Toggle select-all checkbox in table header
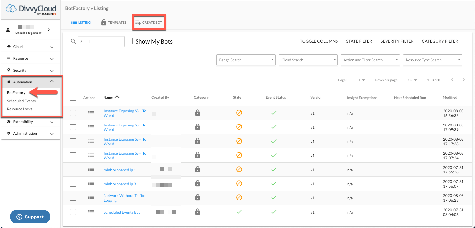Viewport: 475px width, 228px height. pos(73,97)
